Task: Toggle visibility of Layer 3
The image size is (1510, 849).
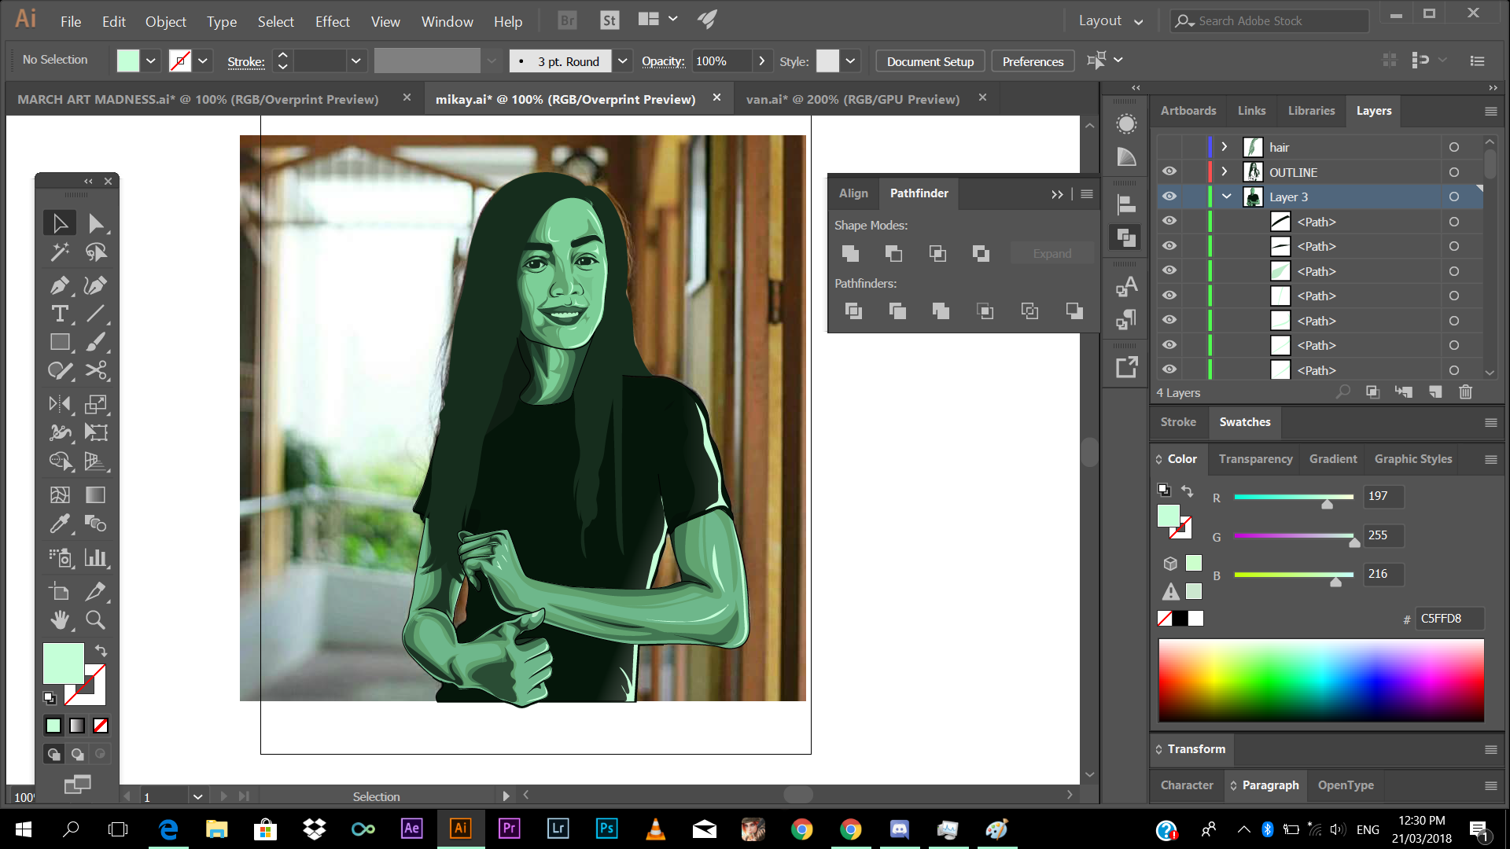Action: [1169, 197]
